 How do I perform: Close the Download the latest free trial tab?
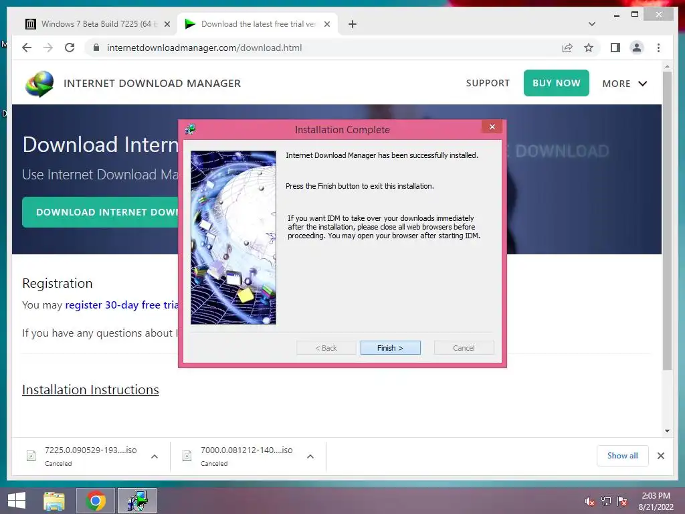coord(326,24)
